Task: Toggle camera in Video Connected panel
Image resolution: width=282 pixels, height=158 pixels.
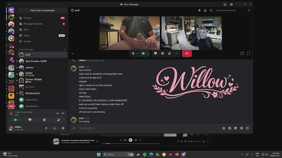Action: point(16,120)
